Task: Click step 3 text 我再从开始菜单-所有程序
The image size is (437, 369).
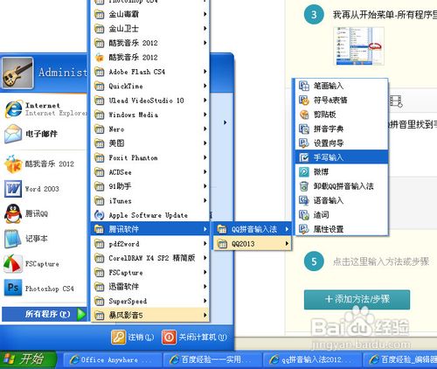Action: coord(385,15)
